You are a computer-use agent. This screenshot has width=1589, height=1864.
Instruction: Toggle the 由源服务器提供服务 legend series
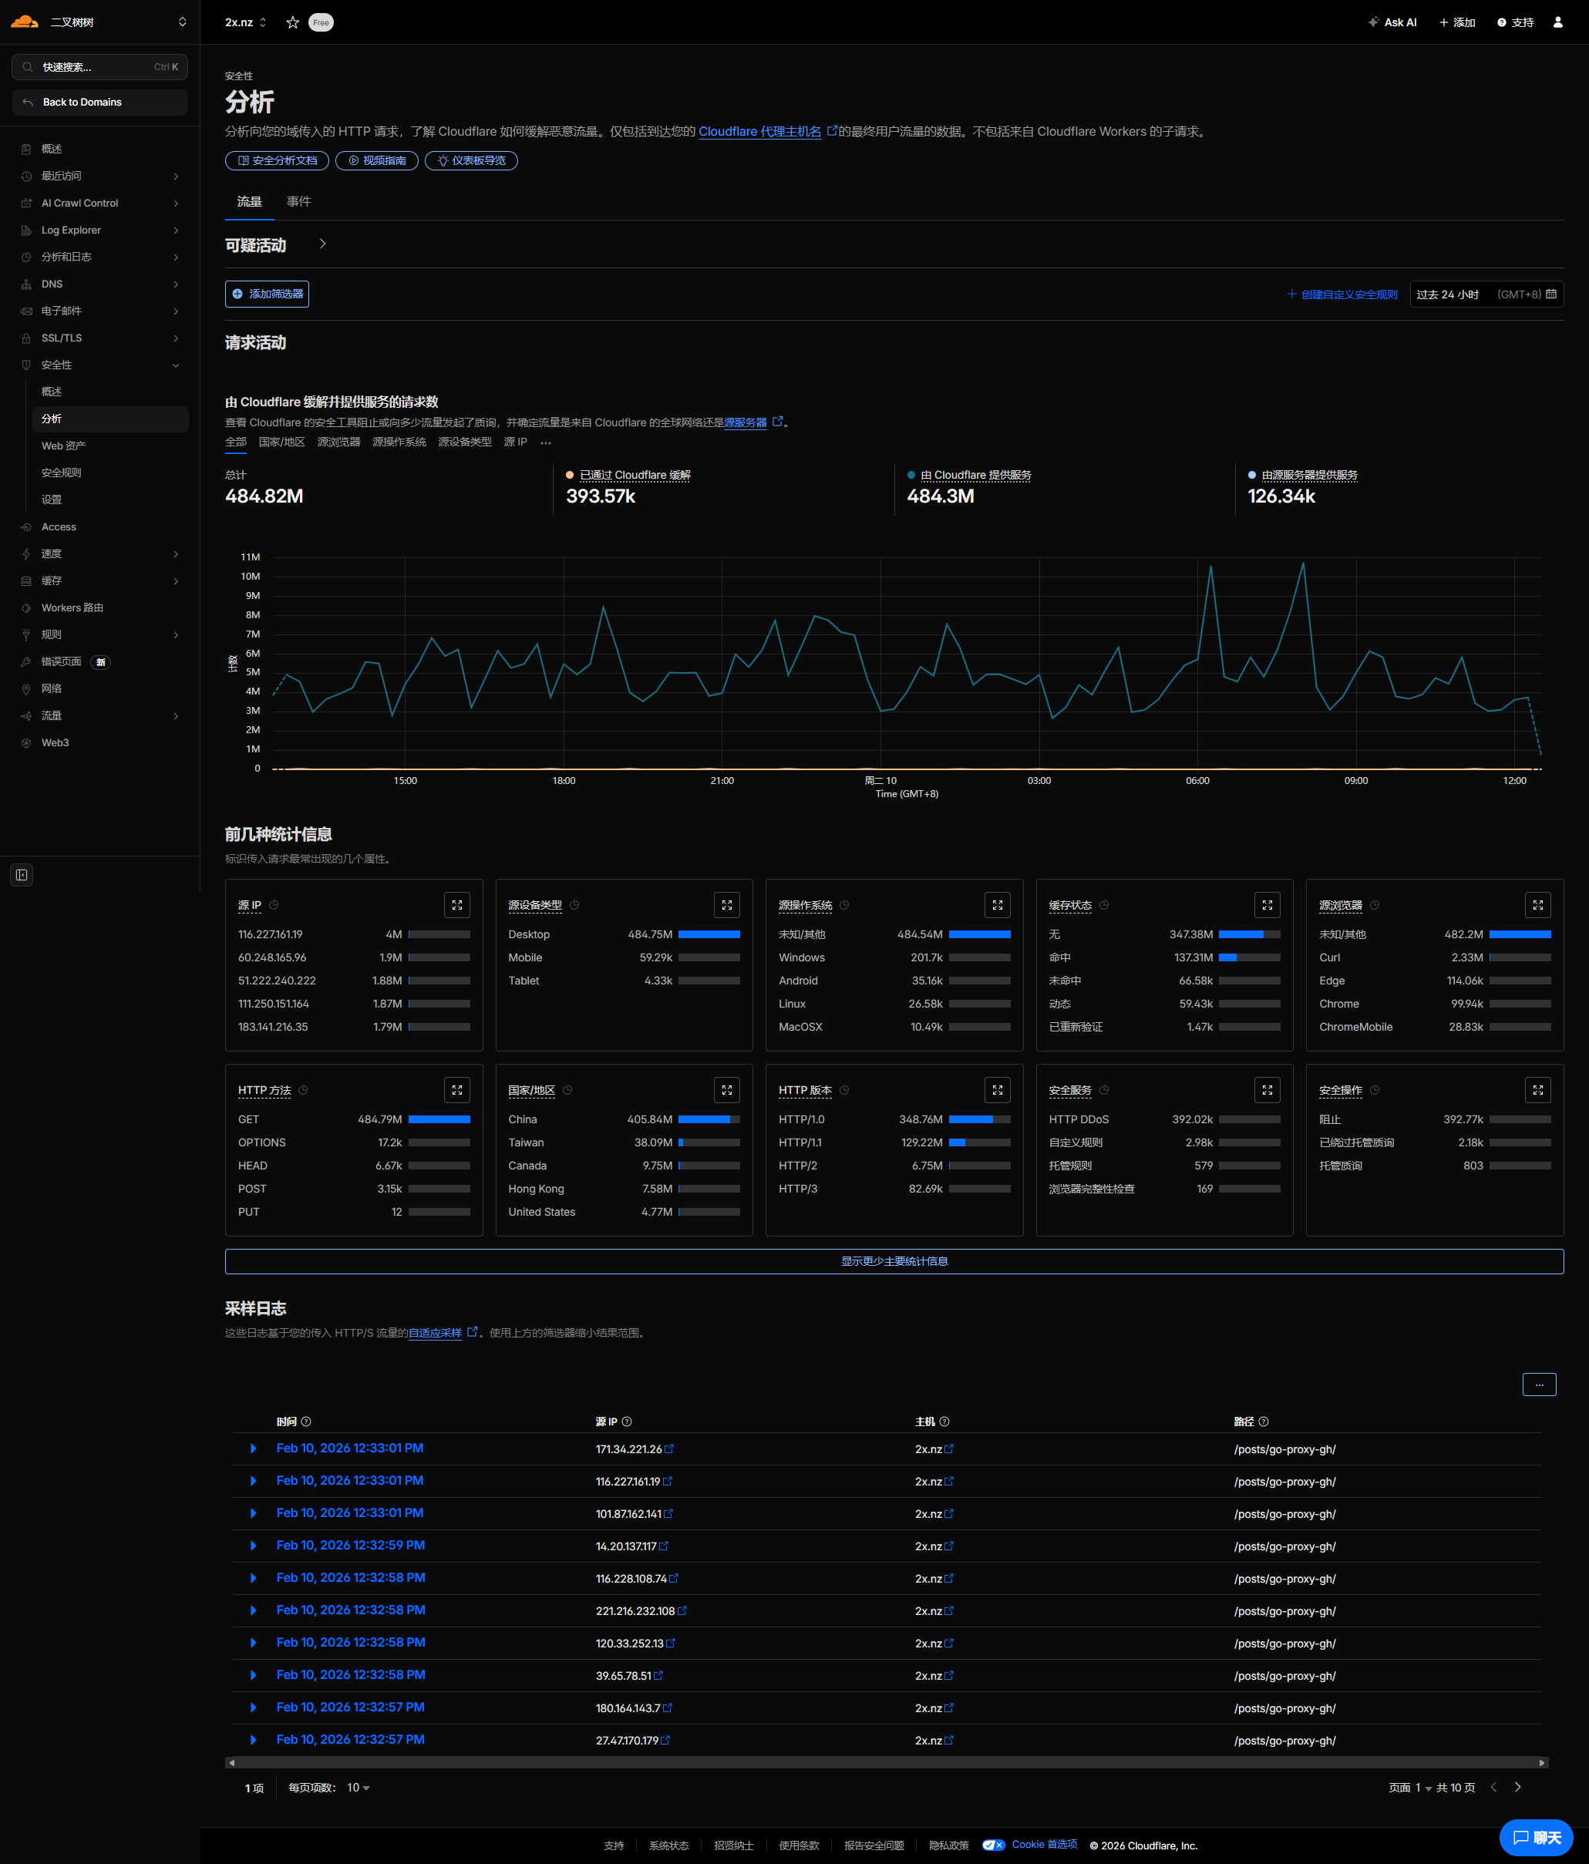point(1308,475)
